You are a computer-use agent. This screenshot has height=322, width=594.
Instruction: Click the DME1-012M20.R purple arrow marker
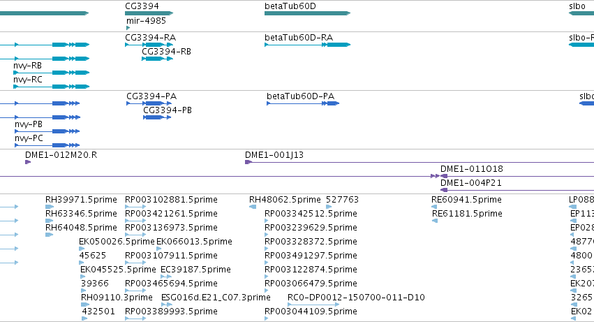(x=28, y=162)
